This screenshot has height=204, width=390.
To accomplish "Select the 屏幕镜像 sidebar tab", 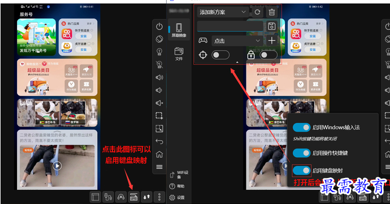I will click(x=179, y=30).
